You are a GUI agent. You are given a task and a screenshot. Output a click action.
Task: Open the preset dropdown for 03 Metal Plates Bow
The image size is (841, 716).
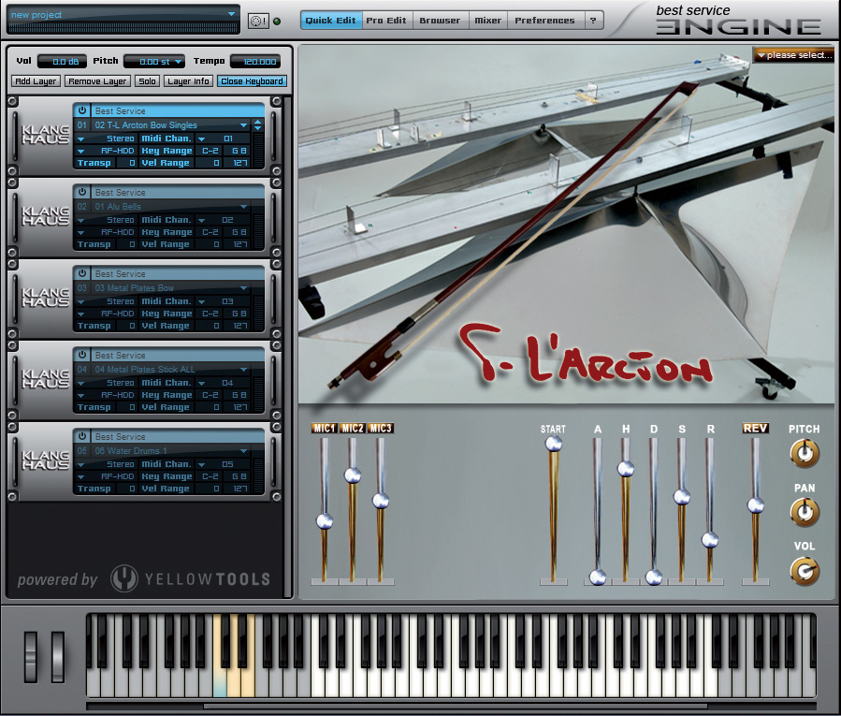click(244, 288)
